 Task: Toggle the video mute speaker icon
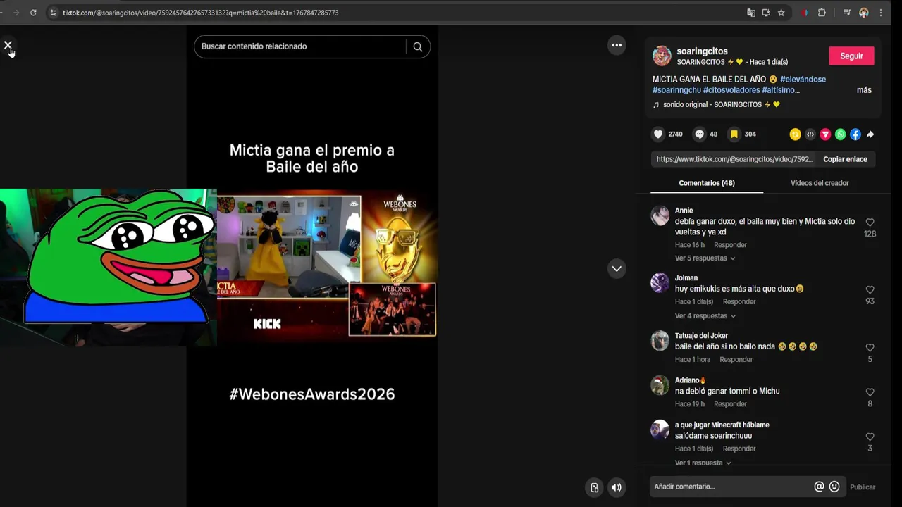point(617,487)
